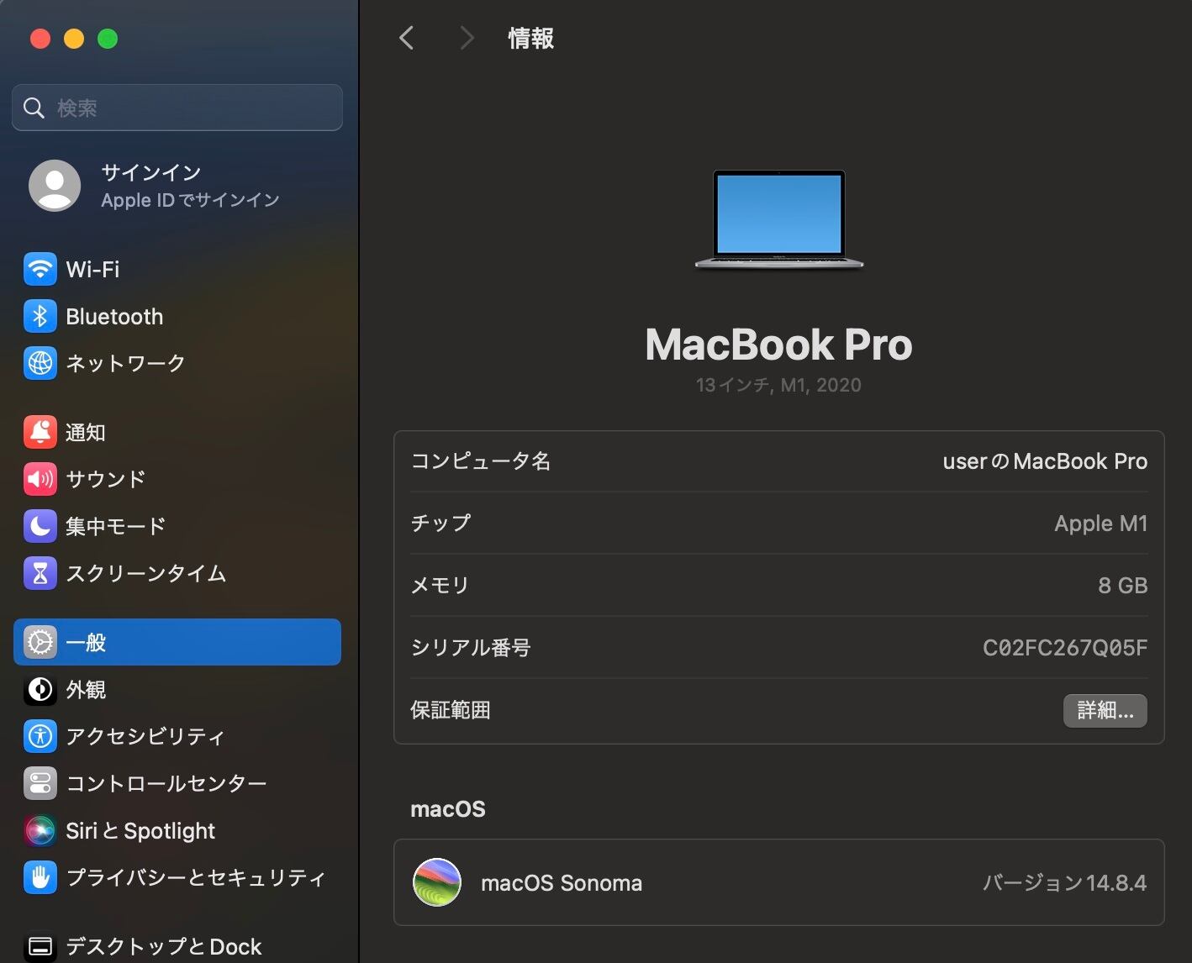The height and width of the screenshot is (963, 1192).
Task: Open 外観 label in the sidebar
Action: pyautogui.click(x=86, y=689)
